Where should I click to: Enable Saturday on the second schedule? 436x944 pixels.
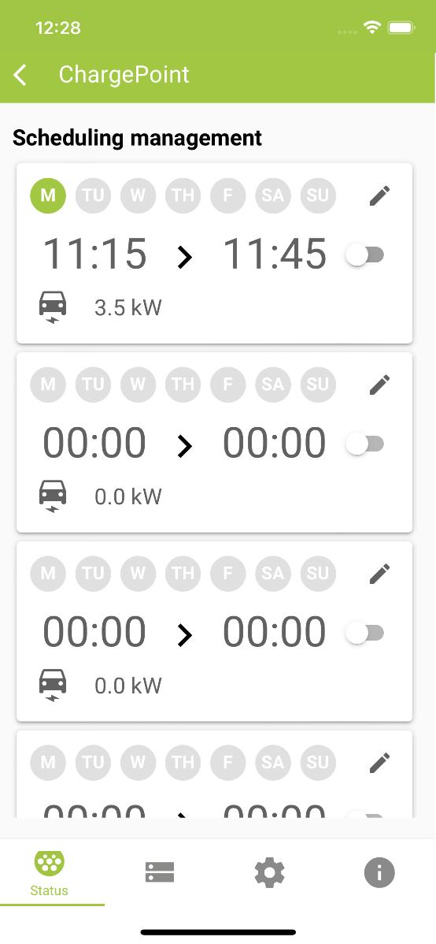[272, 384]
